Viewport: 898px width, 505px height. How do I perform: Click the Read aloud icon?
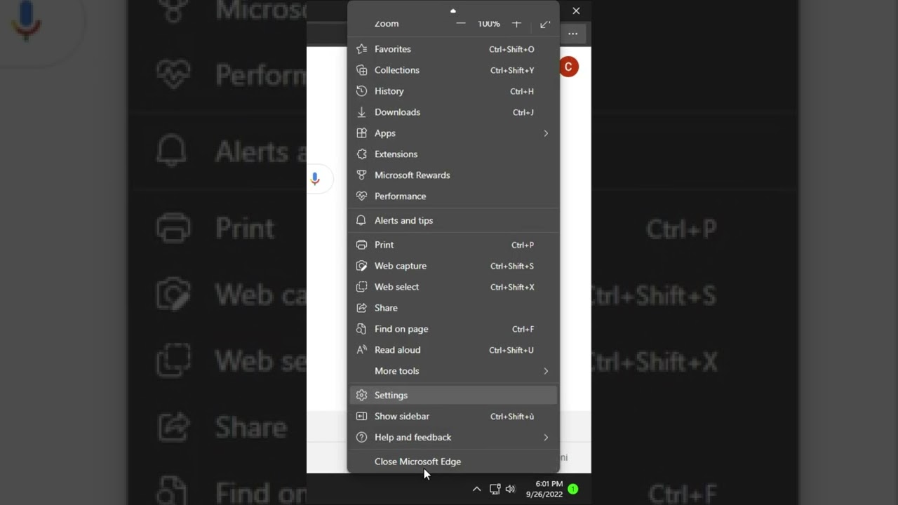[x=361, y=350]
